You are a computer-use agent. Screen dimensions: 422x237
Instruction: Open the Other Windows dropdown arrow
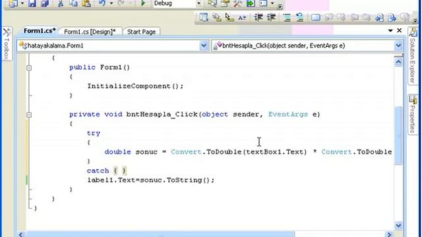[272, 3]
